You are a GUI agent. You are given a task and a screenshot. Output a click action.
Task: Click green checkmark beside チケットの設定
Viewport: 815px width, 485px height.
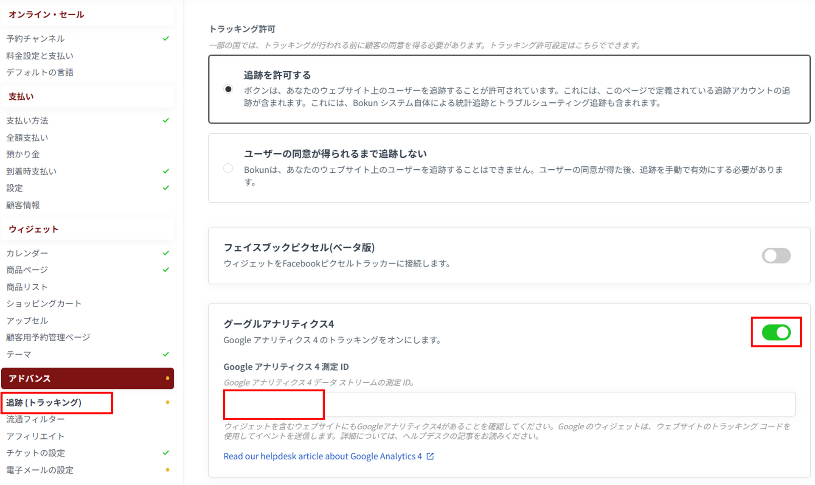pyautogui.click(x=166, y=453)
